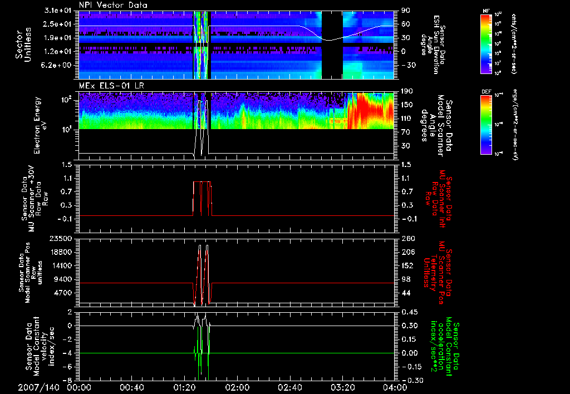570x394 pixels.
Task: Click the 02:00 time axis label
Action: click(x=237, y=387)
